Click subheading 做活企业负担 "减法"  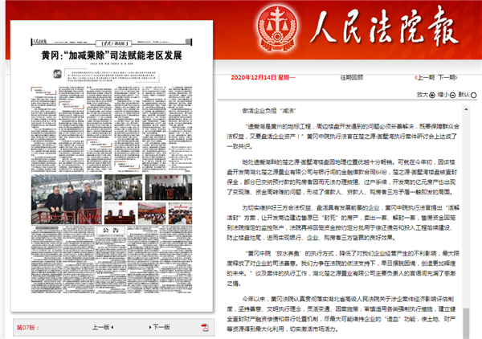click(269, 111)
